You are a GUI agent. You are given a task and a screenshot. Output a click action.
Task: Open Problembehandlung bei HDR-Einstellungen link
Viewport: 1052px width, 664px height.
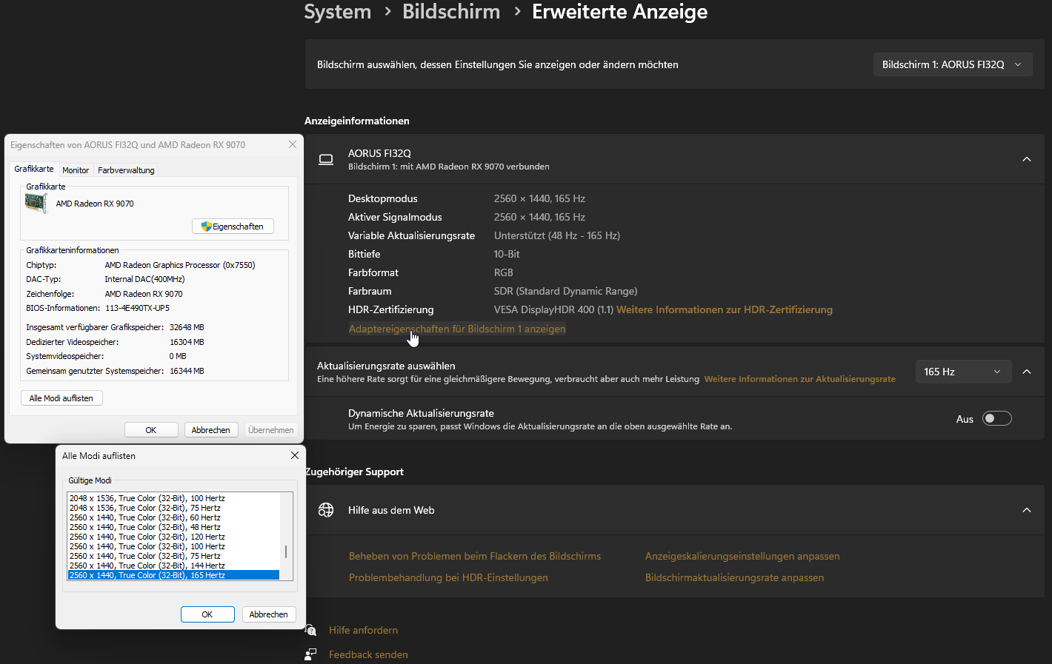448,577
